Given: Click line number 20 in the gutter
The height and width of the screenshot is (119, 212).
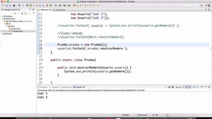Looking at the screenshot, I should (40, 49).
